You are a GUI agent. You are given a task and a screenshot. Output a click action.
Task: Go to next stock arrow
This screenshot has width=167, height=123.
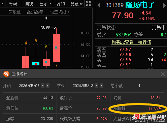point(164,5)
